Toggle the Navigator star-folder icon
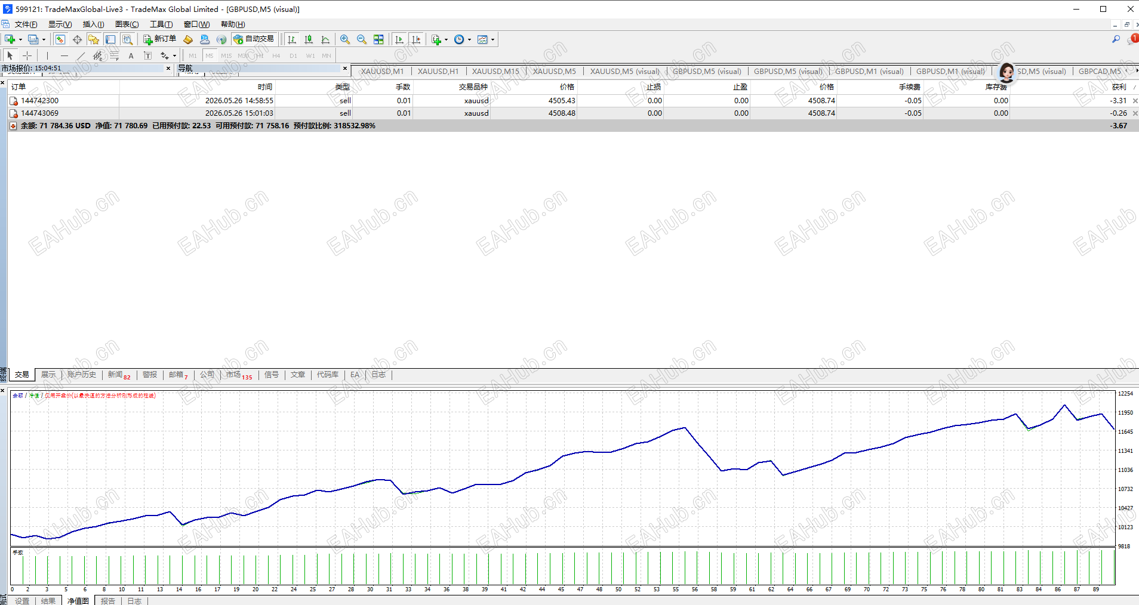1139x605 pixels. pos(94,39)
